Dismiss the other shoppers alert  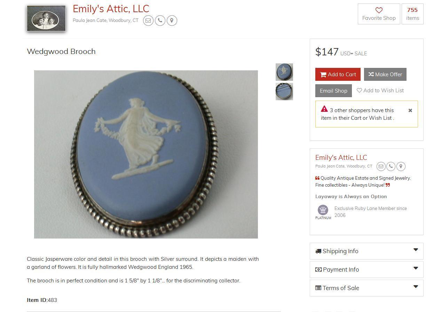click(410, 110)
